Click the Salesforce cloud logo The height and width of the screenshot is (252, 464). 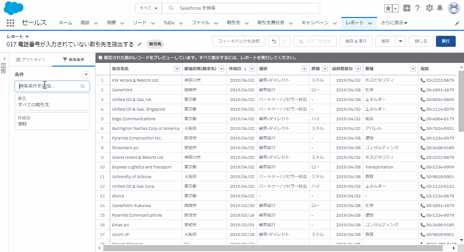point(13,8)
